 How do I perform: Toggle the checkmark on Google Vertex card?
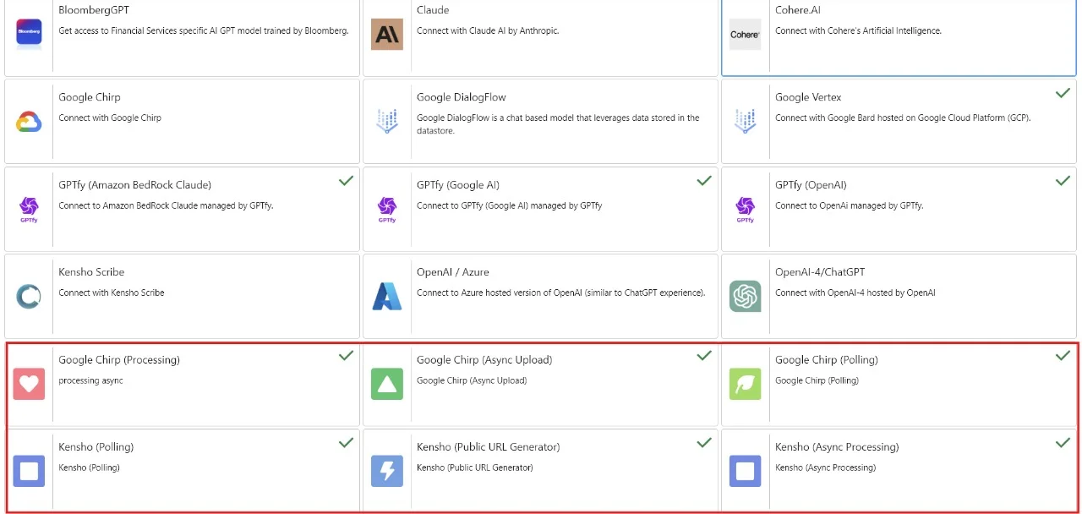(1063, 92)
